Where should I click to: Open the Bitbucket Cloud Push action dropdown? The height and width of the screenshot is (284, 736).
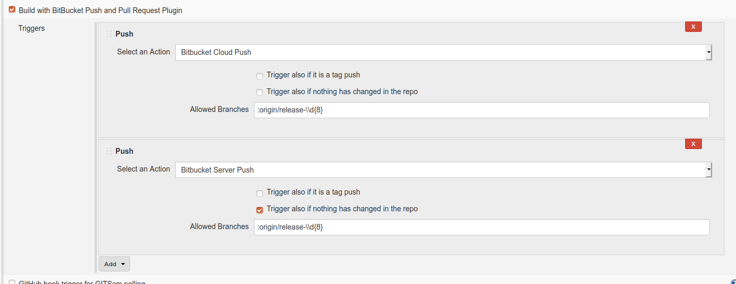click(x=443, y=52)
